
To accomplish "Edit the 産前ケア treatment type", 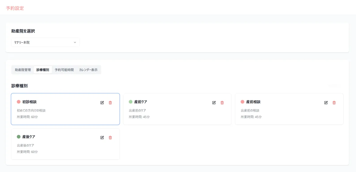I will pyautogui.click(x=214, y=103).
